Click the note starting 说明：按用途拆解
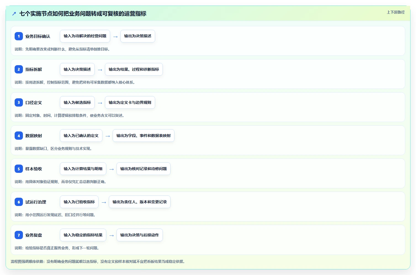 (75, 82)
